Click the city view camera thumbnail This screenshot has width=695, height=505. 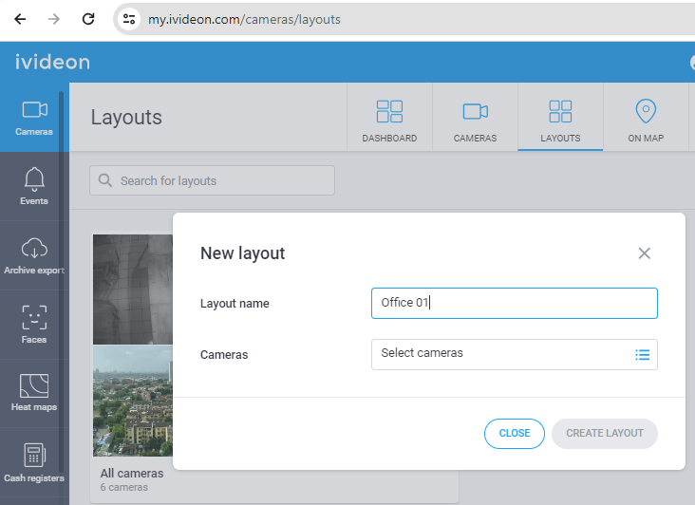[133, 401]
